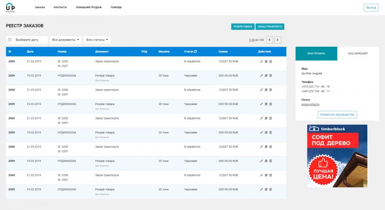Switch to the Ваш профиль tab
The image size is (385, 210).
click(316, 53)
